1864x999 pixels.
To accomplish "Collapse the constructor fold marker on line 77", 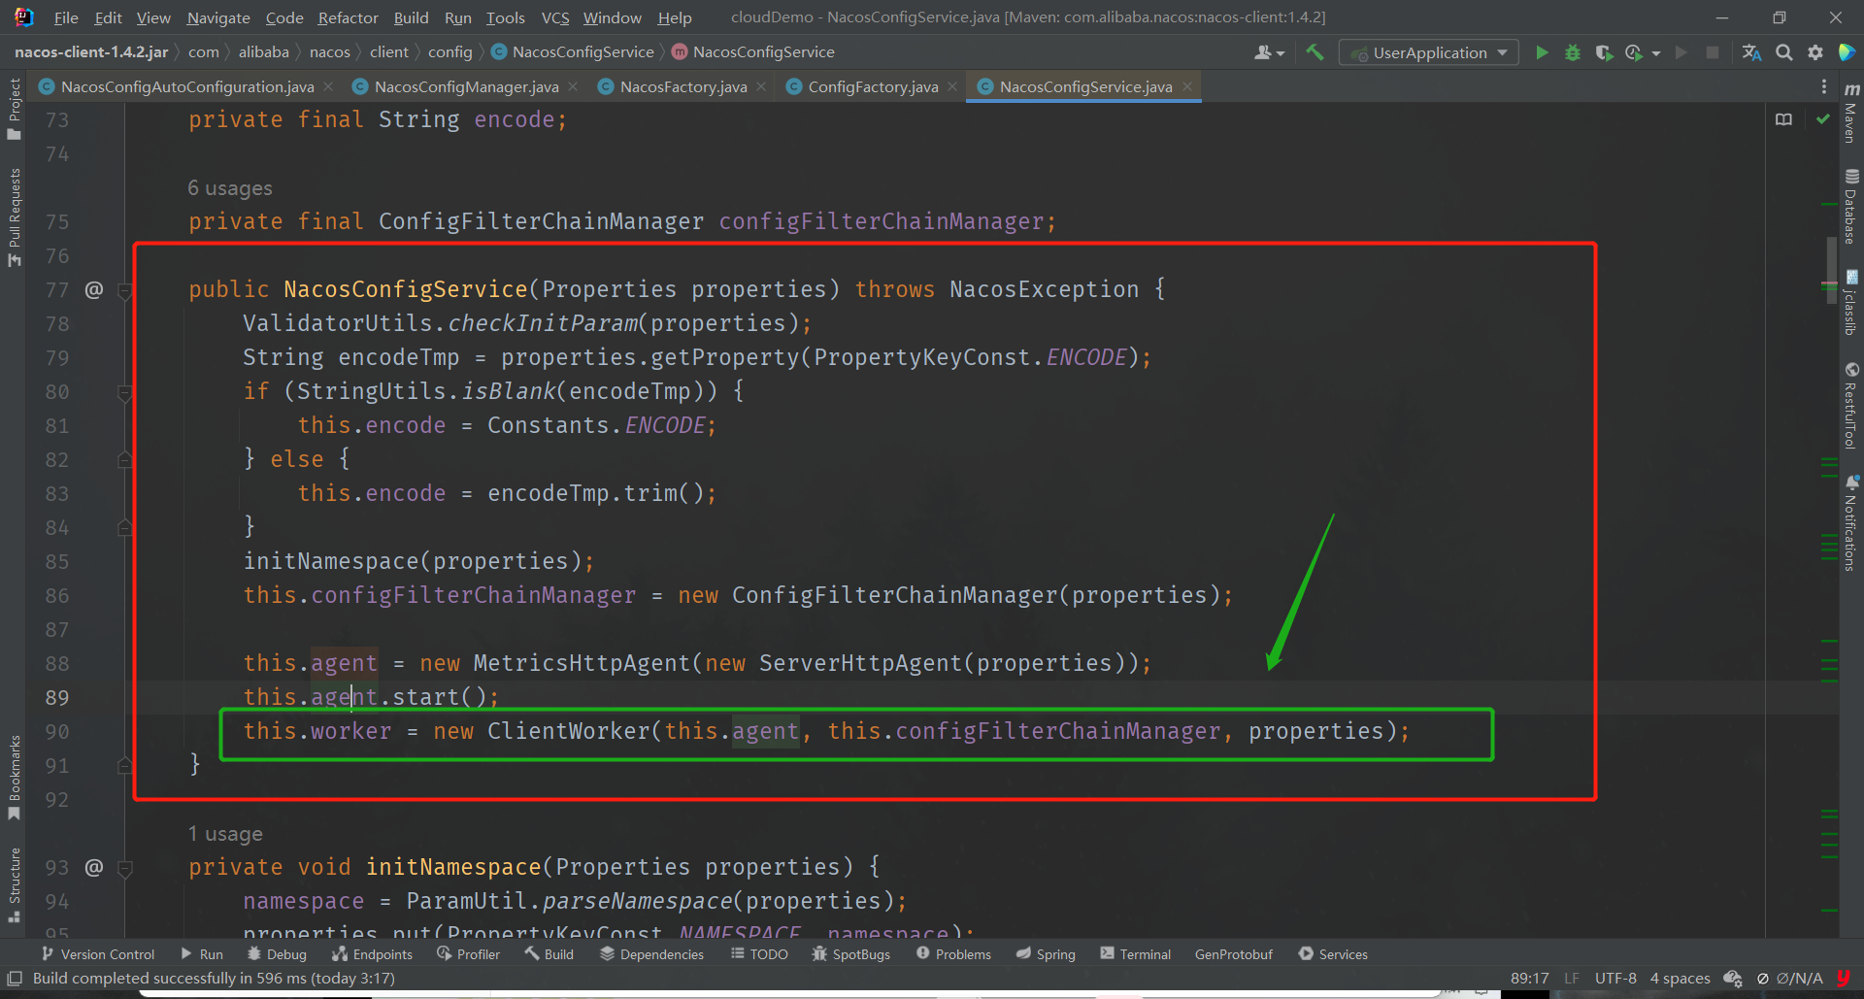I will pyautogui.click(x=124, y=289).
